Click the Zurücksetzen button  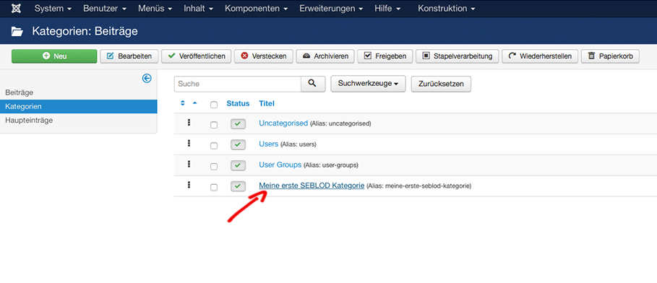pyautogui.click(x=441, y=84)
